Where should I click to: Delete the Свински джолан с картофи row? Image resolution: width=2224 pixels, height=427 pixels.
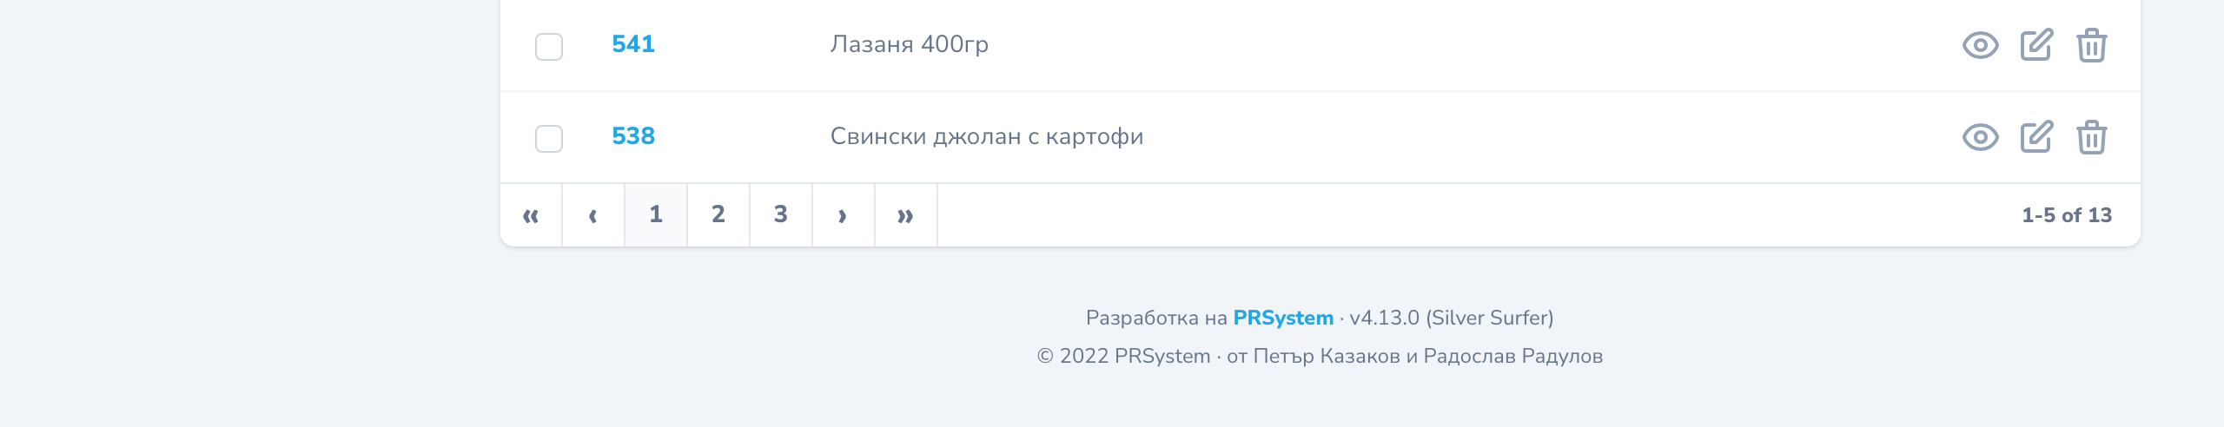pos(2092,137)
